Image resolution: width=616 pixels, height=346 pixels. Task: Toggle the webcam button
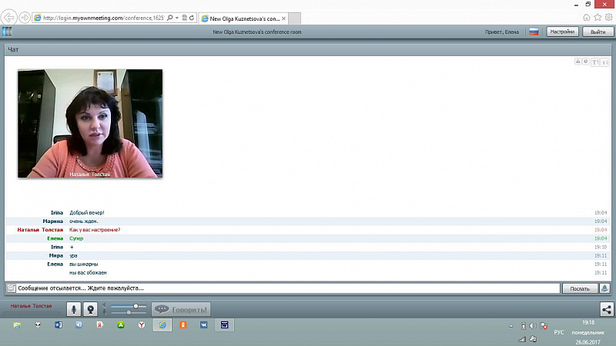pyautogui.click(x=90, y=309)
